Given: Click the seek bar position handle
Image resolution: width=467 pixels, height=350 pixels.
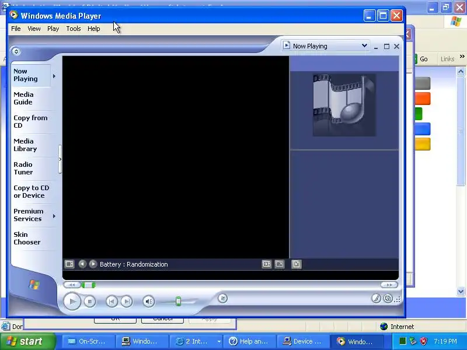Looking at the screenshot, I should point(89,285).
